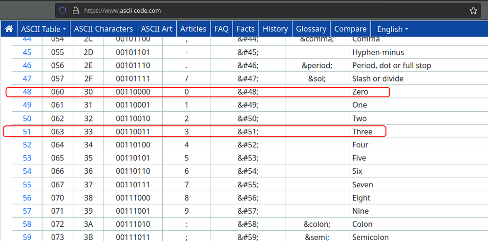The image size is (488, 241).
Task: Follow the decimal 58 link
Action: (x=27, y=224)
